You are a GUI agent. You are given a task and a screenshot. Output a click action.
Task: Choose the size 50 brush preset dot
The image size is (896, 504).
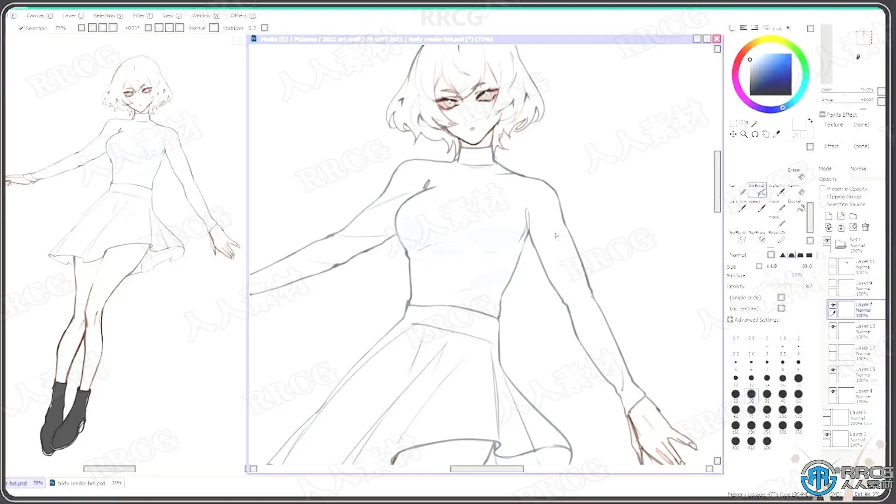pos(798,394)
